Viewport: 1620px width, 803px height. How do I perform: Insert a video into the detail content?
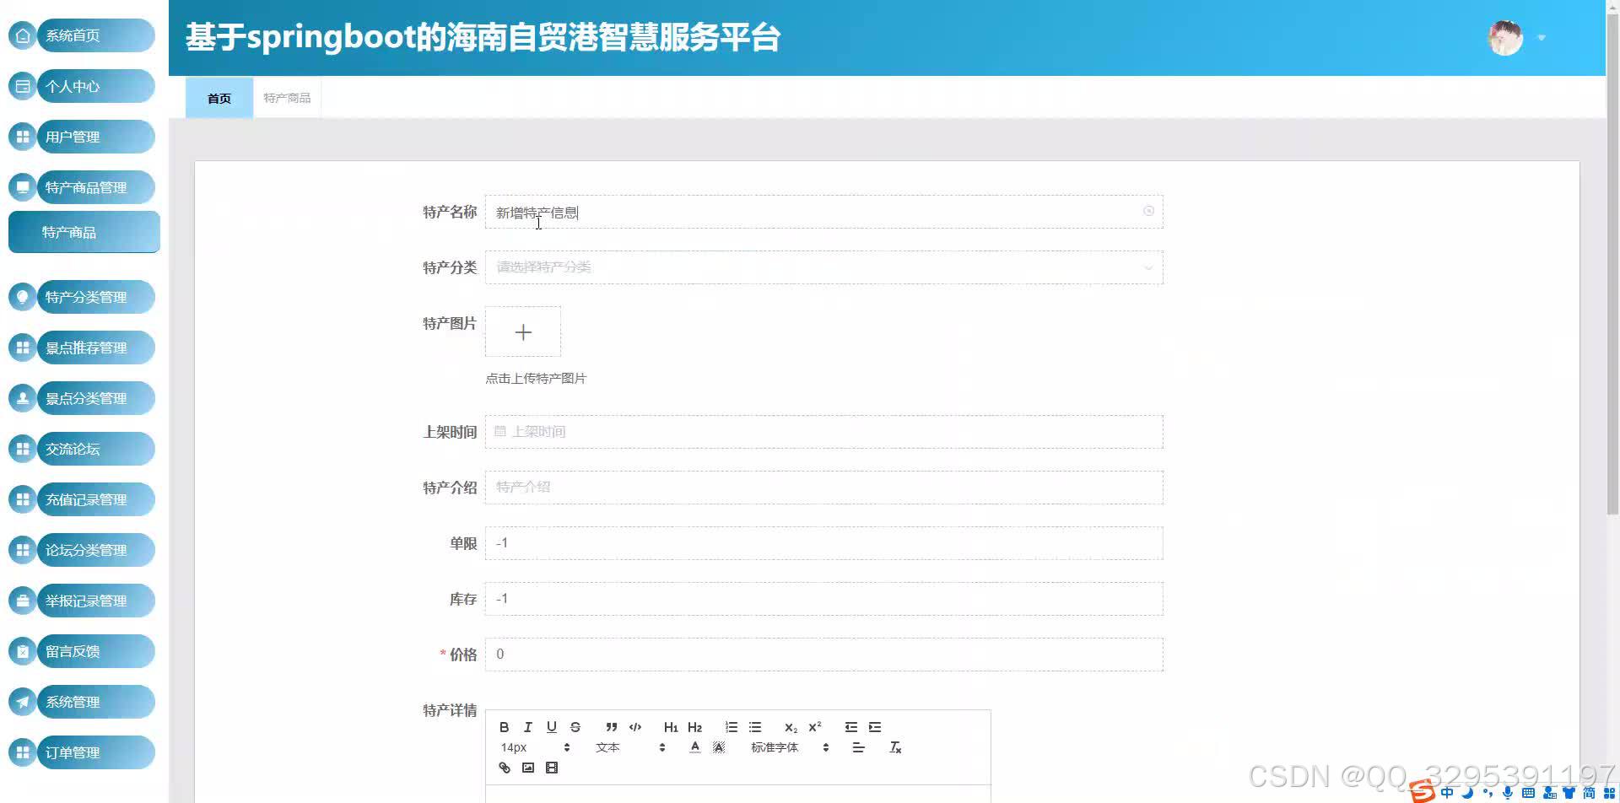coord(552,767)
